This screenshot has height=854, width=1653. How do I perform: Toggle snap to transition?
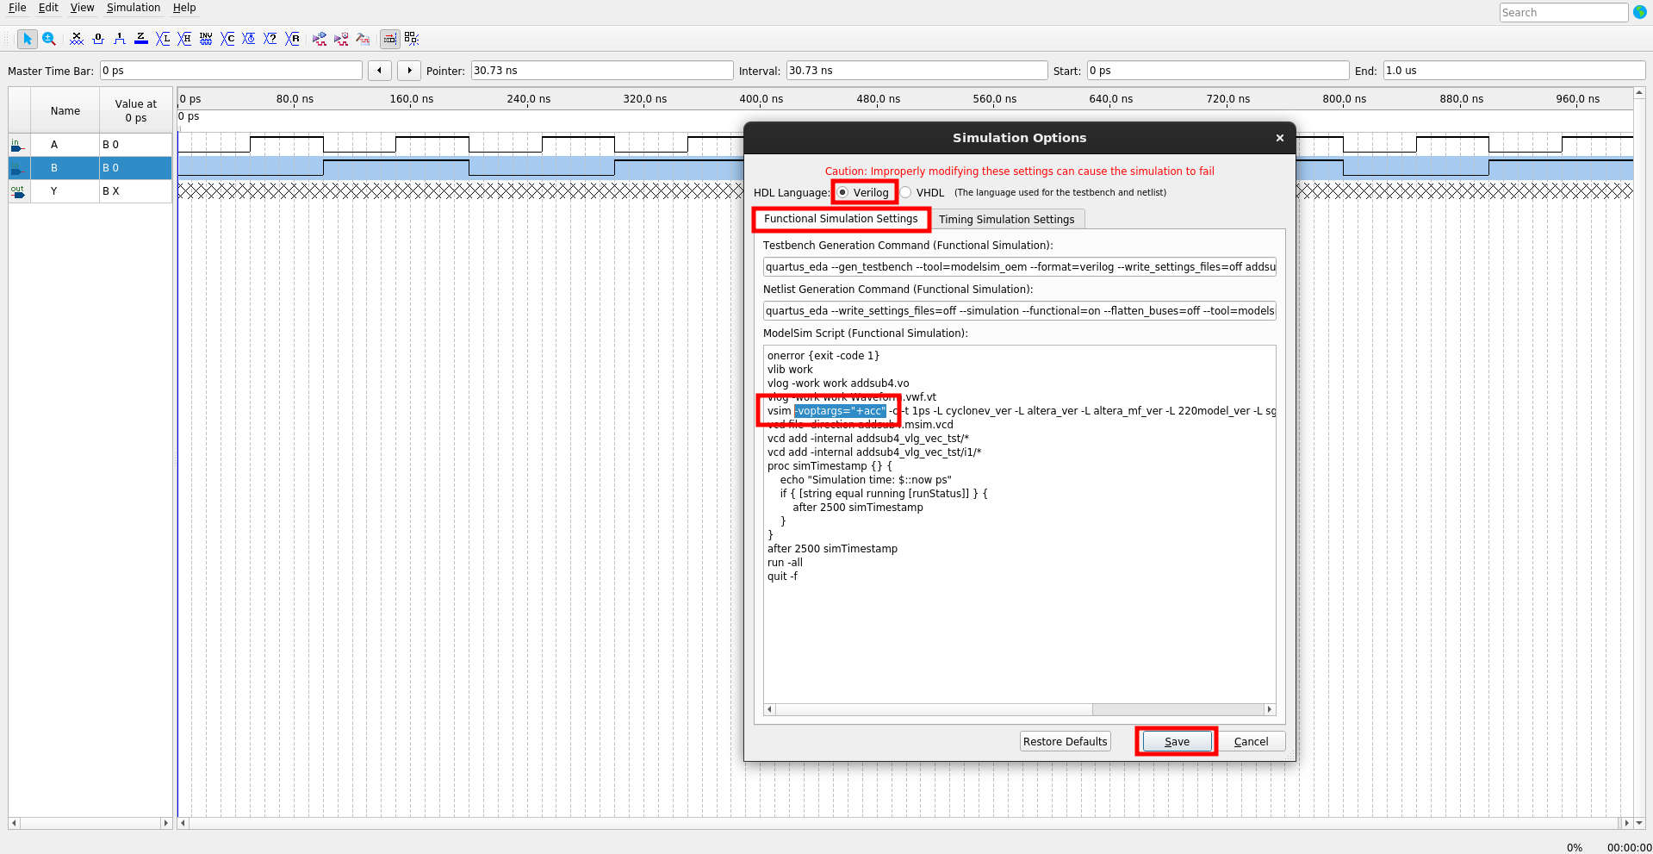pos(390,39)
